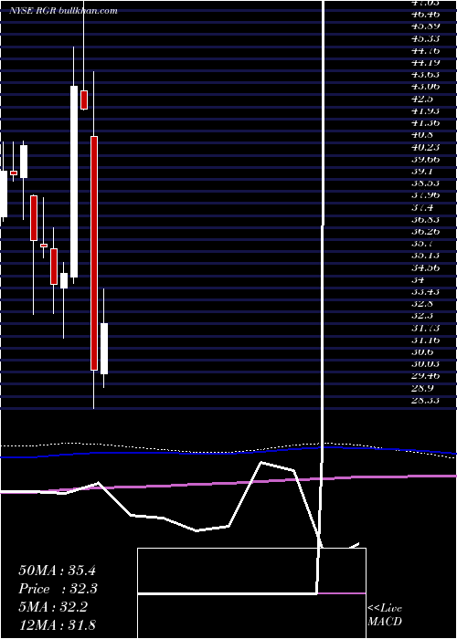
Task: Click the 29.46 price axis label
Action: point(427,376)
